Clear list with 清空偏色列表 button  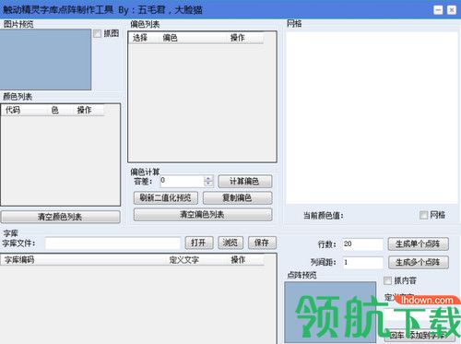[x=203, y=215]
